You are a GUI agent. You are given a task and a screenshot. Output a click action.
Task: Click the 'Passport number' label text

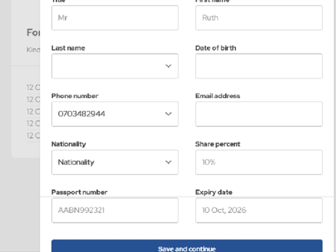(79, 192)
